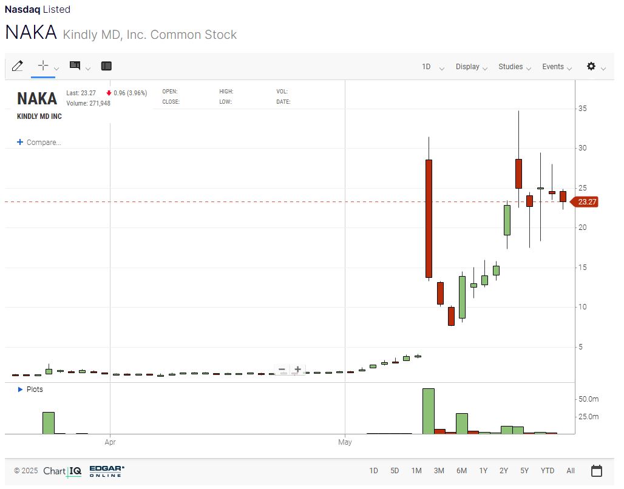The width and height of the screenshot is (624, 489).
Task: Switch to the 6M range
Action: click(461, 471)
